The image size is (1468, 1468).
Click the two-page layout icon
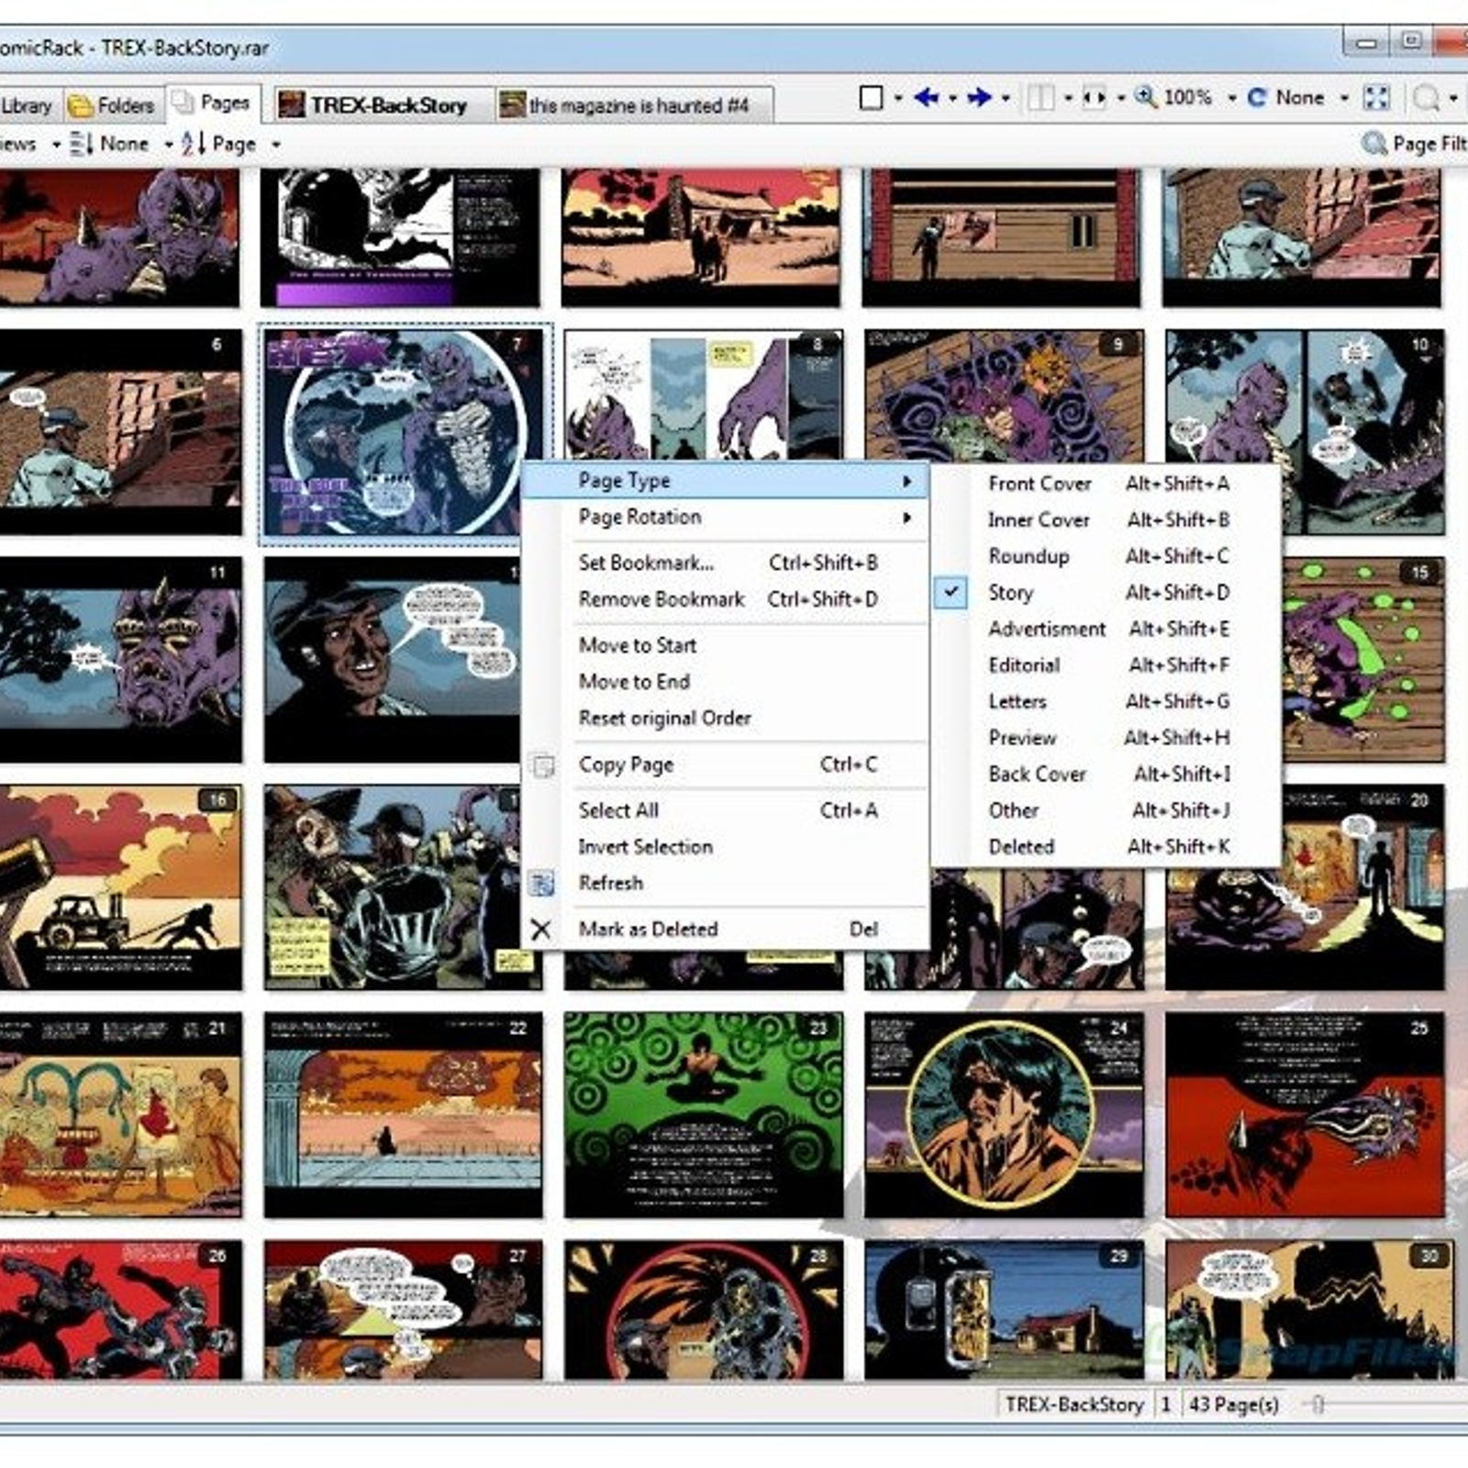tap(1040, 97)
